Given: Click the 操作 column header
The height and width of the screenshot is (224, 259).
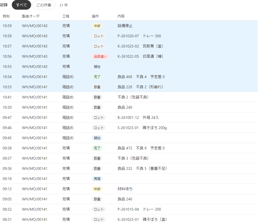Looking at the screenshot, I should (x=95, y=16).
